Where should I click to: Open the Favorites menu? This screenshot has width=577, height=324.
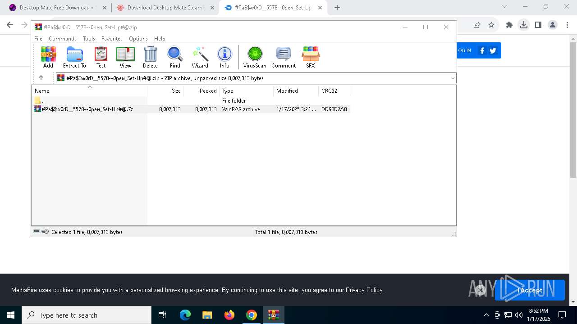(x=112, y=39)
